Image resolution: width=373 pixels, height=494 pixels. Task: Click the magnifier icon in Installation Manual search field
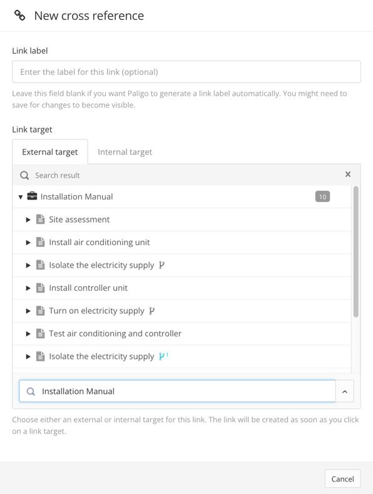click(x=31, y=391)
